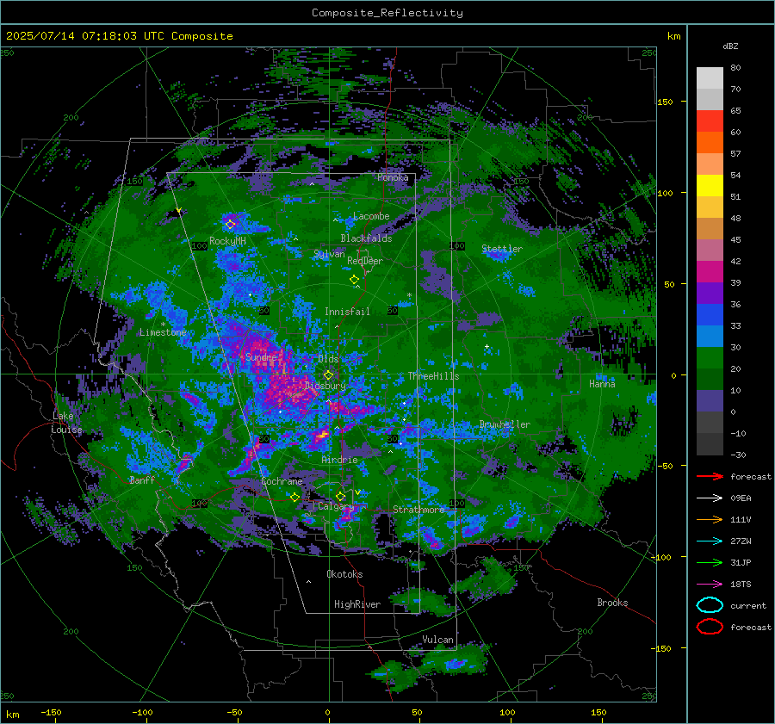Click the Didsbury town label

tap(325, 386)
